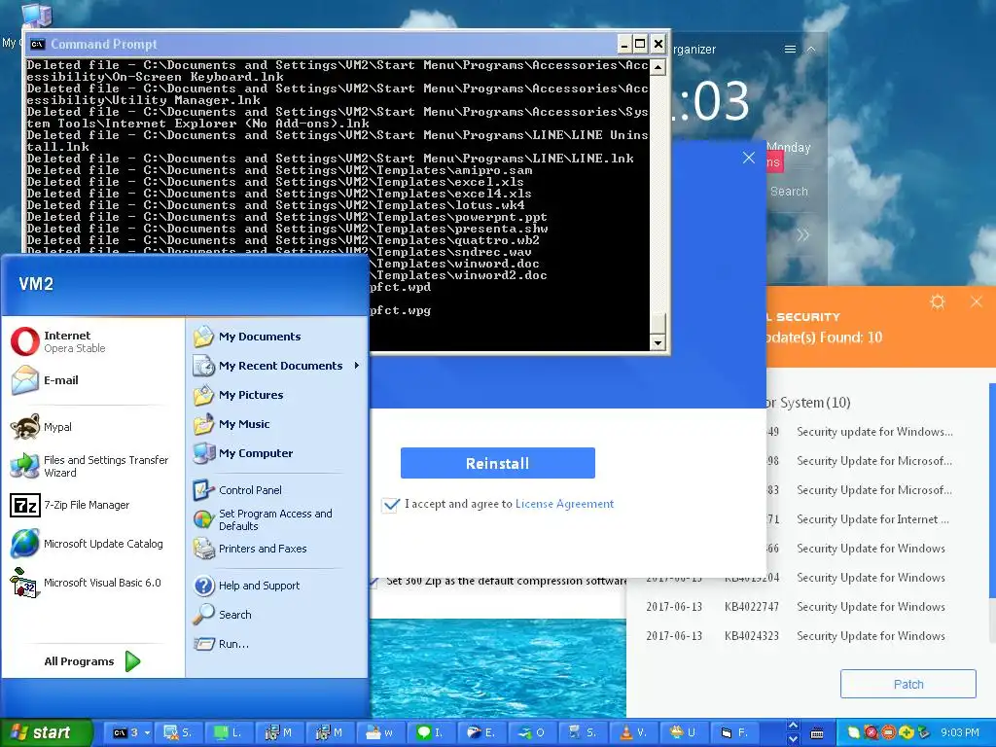The image size is (996, 747).
Task: Select KB4022747 Security Update for Windows row
Action: [x=796, y=607]
